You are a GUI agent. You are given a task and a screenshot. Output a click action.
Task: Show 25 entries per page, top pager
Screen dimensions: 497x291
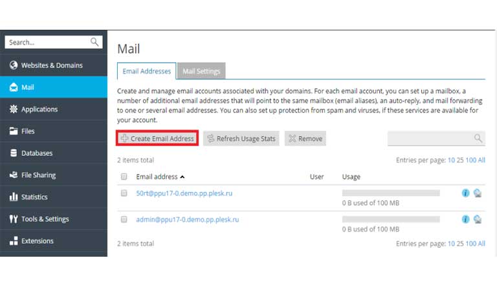click(460, 160)
